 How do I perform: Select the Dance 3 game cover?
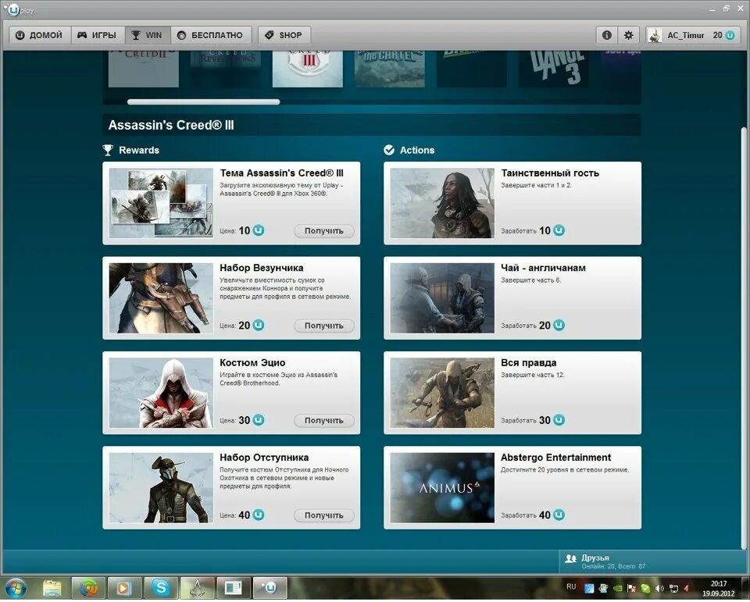[554, 69]
